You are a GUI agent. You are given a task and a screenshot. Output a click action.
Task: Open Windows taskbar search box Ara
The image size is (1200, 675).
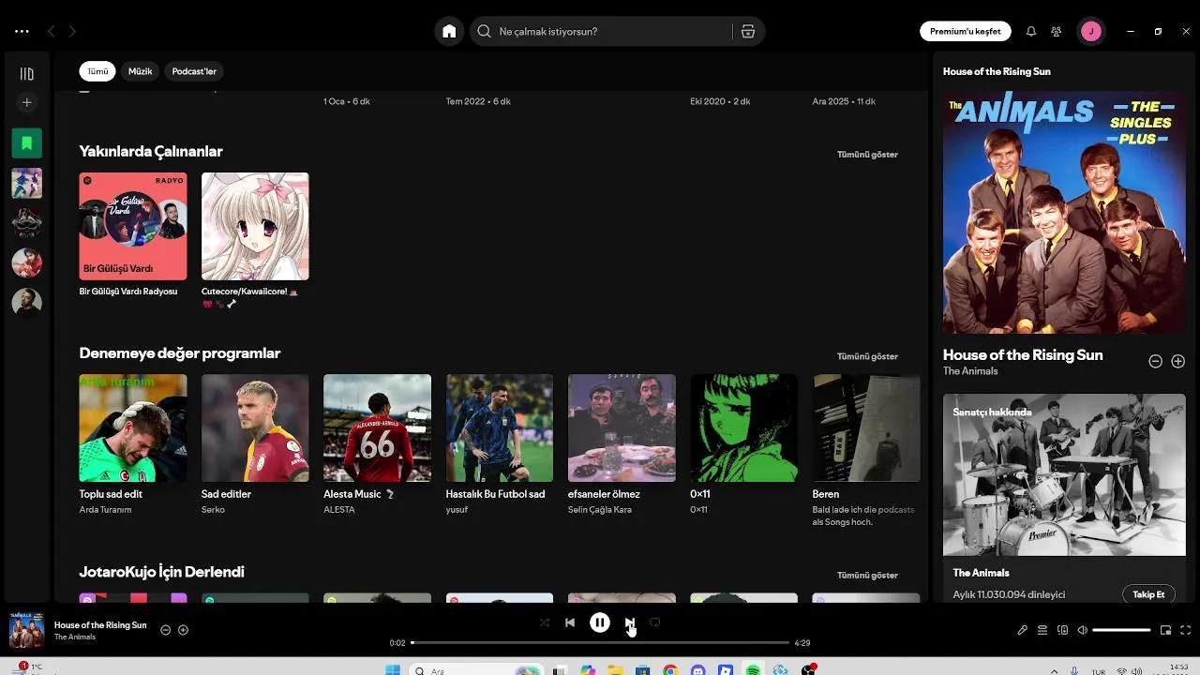(478, 670)
